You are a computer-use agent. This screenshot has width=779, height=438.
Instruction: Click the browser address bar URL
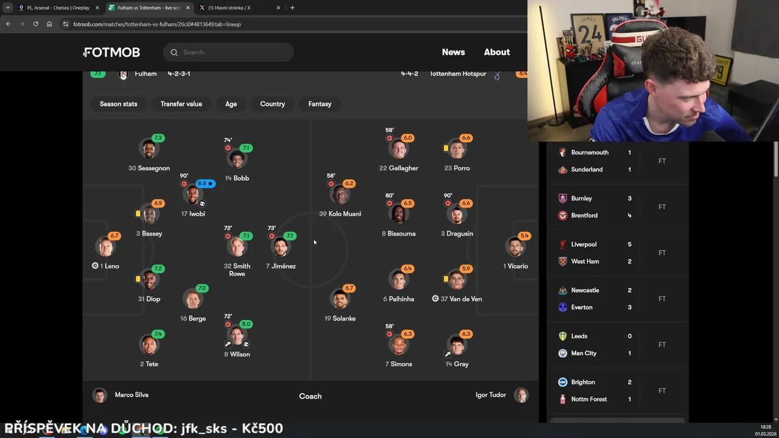[x=157, y=24]
